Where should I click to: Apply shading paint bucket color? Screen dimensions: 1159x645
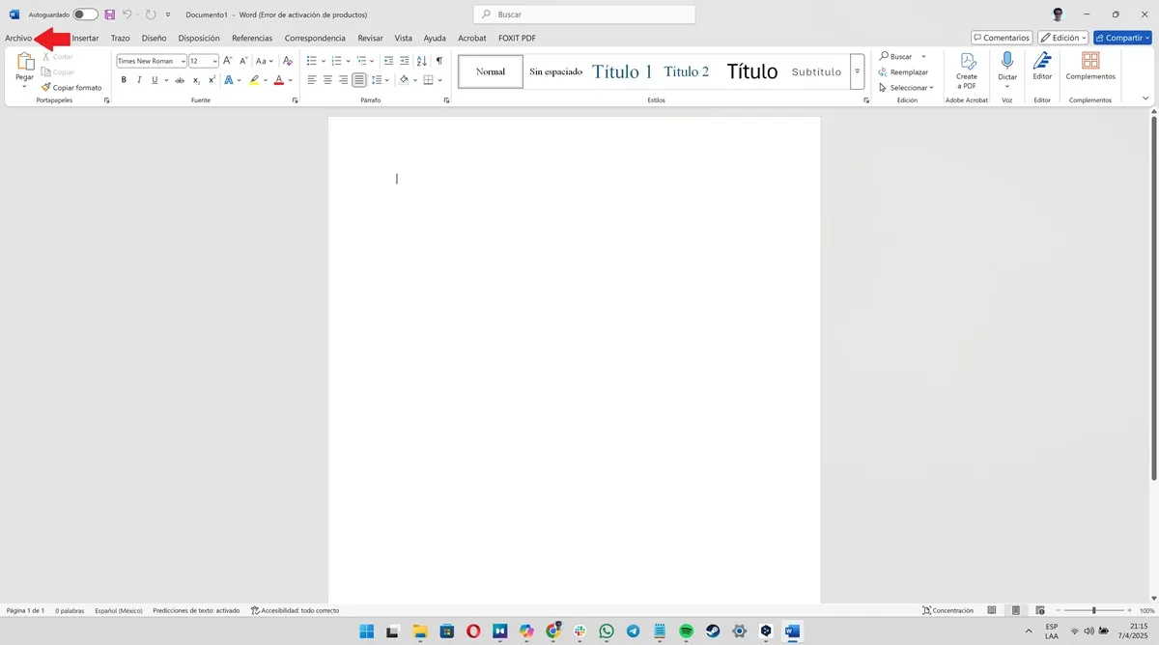point(404,80)
